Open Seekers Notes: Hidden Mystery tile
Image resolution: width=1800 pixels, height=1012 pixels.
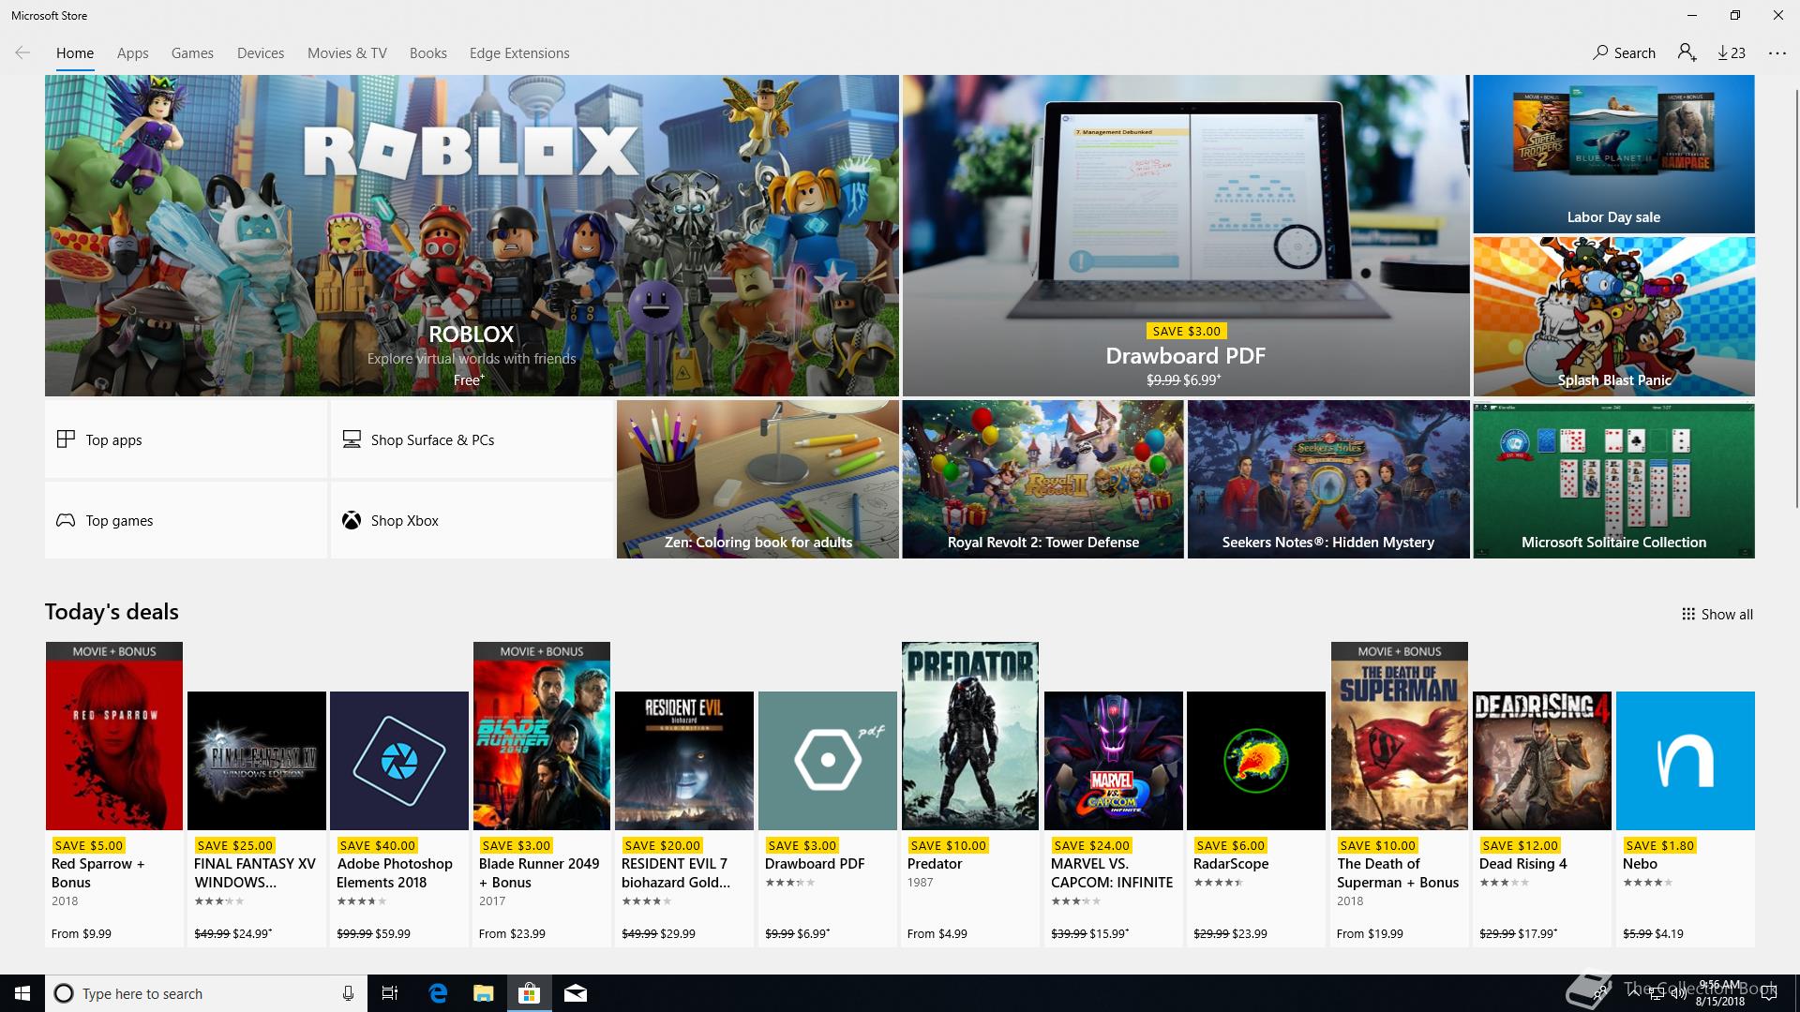tap(1328, 480)
